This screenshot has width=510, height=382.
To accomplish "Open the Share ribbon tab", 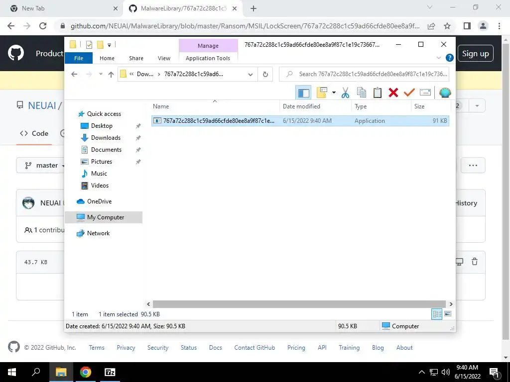I will tap(136, 58).
